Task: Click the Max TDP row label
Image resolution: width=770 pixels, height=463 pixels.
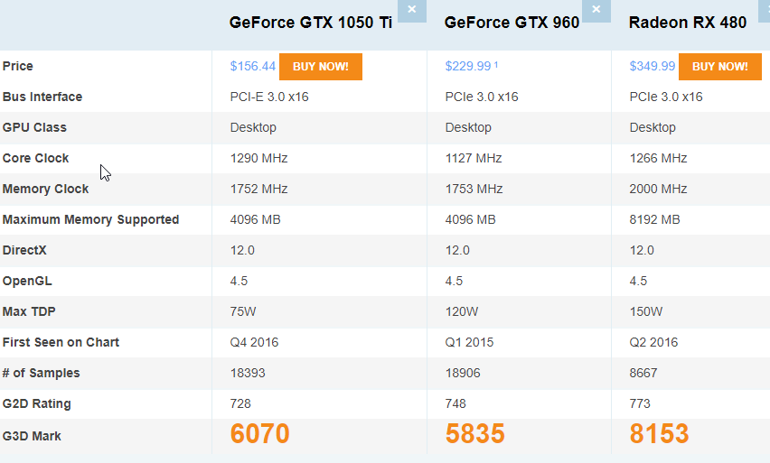Action: click(x=29, y=311)
